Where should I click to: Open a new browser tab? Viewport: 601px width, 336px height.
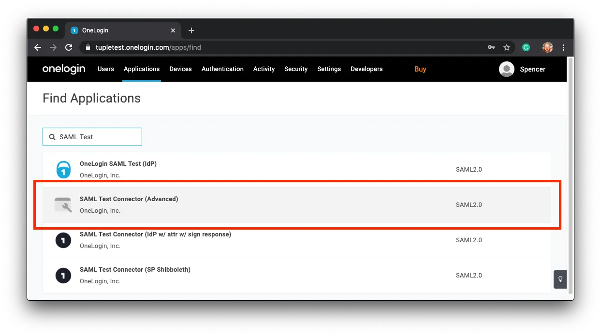[191, 30]
